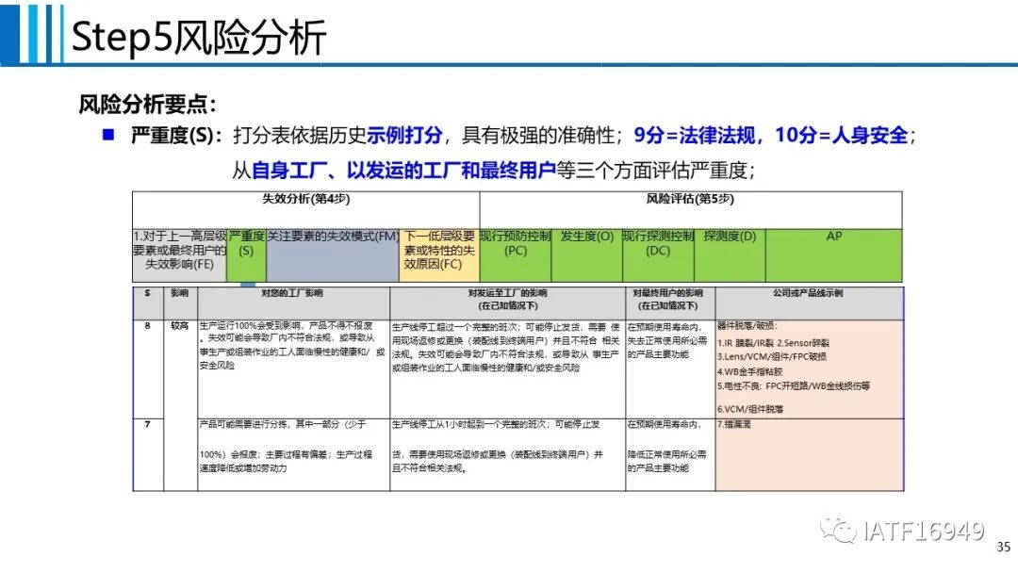The height and width of the screenshot is (573, 1018).
Task: Click the slide page number "35"
Action: [1004, 547]
